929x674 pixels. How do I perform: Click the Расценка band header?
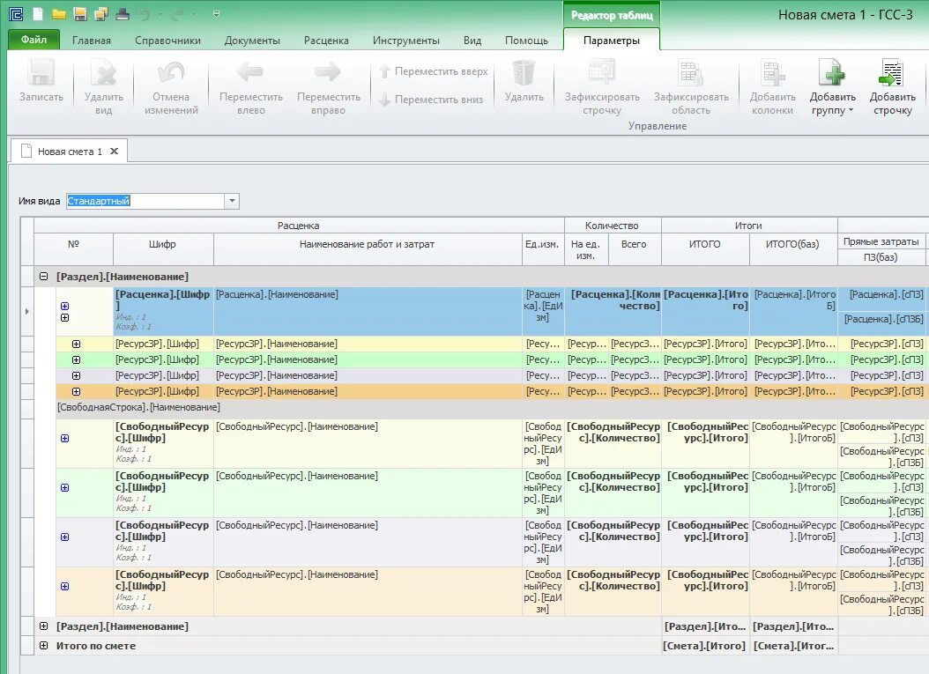pos(299,225)
